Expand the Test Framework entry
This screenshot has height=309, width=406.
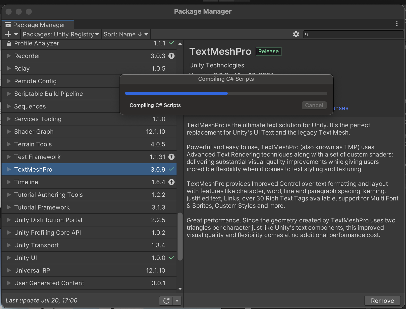[9, 157]
